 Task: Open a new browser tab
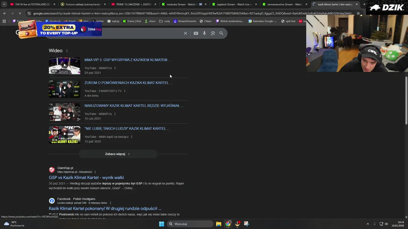pyautogui.click(x=364, y=4)
